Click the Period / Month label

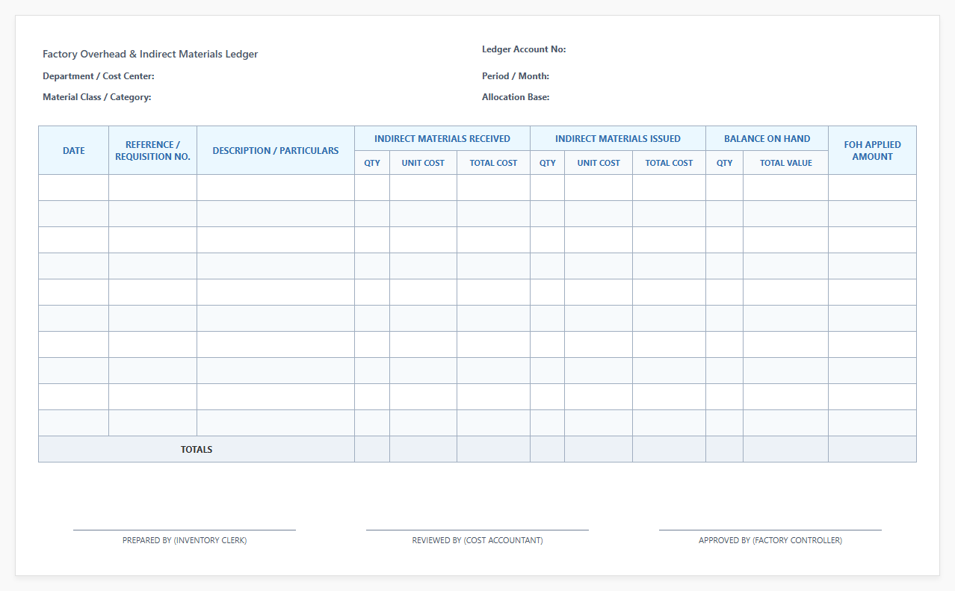pyautogui.click(x=516, y=76)
